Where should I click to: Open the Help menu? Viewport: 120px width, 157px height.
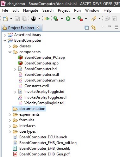pos(107,10)
